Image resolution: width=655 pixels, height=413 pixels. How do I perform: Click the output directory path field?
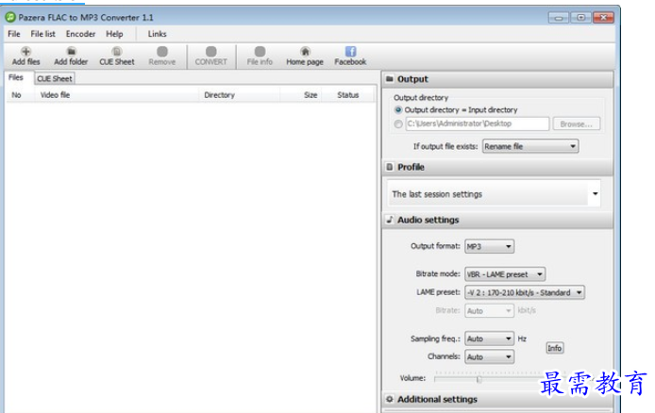click(477, 124)
